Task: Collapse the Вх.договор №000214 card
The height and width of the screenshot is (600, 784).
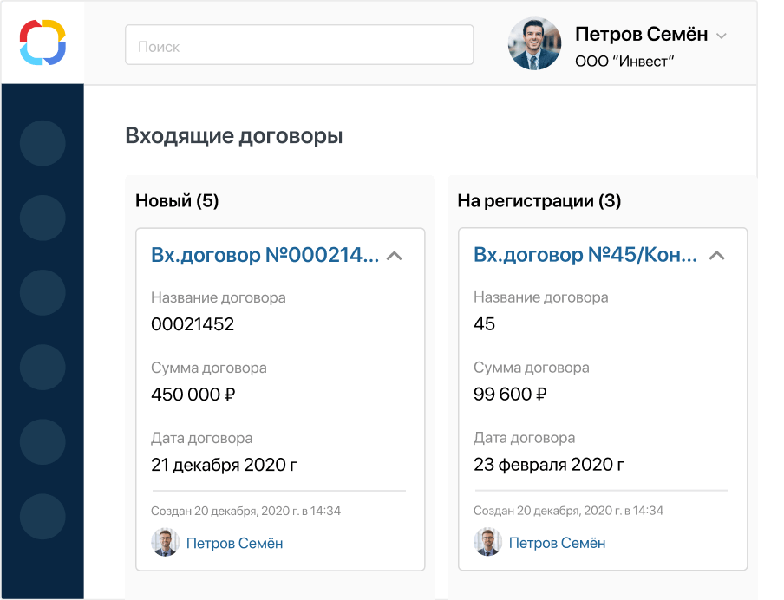Action: (395, 256)
